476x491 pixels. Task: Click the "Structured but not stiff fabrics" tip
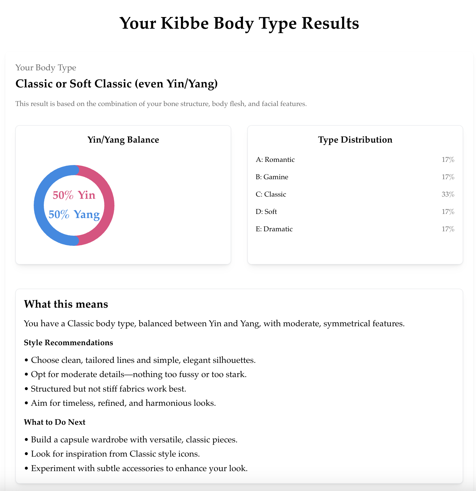click(108, 389)
